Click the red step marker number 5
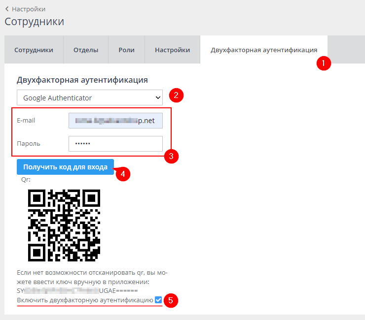Image resolution: width=365 pixels, height=320 pixels. pos(171,301)
